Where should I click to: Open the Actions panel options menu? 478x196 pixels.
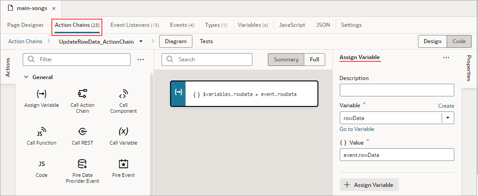[141, 60]
